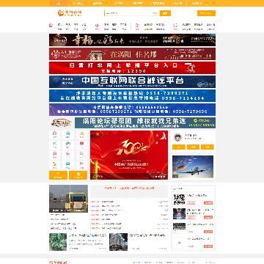Click the orange search button beside search box
The image size is (264, 264).
coord(165,13)
